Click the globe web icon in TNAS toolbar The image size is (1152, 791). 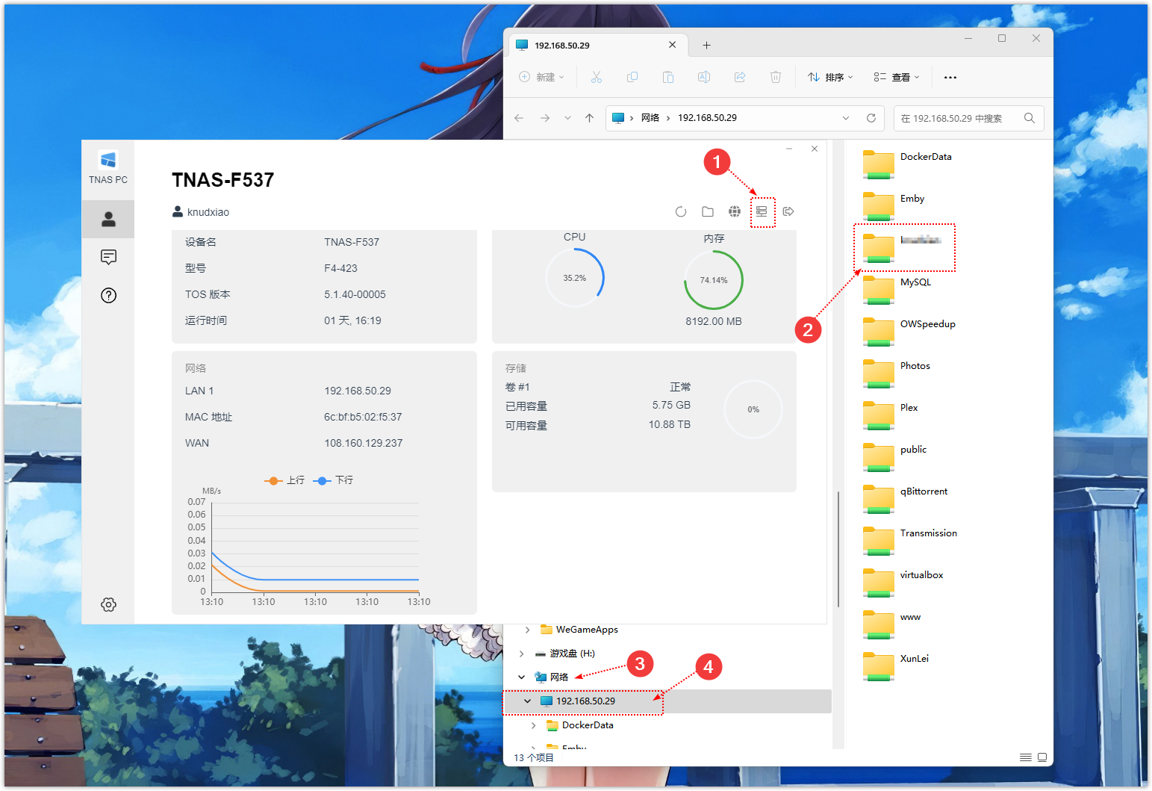735,211
